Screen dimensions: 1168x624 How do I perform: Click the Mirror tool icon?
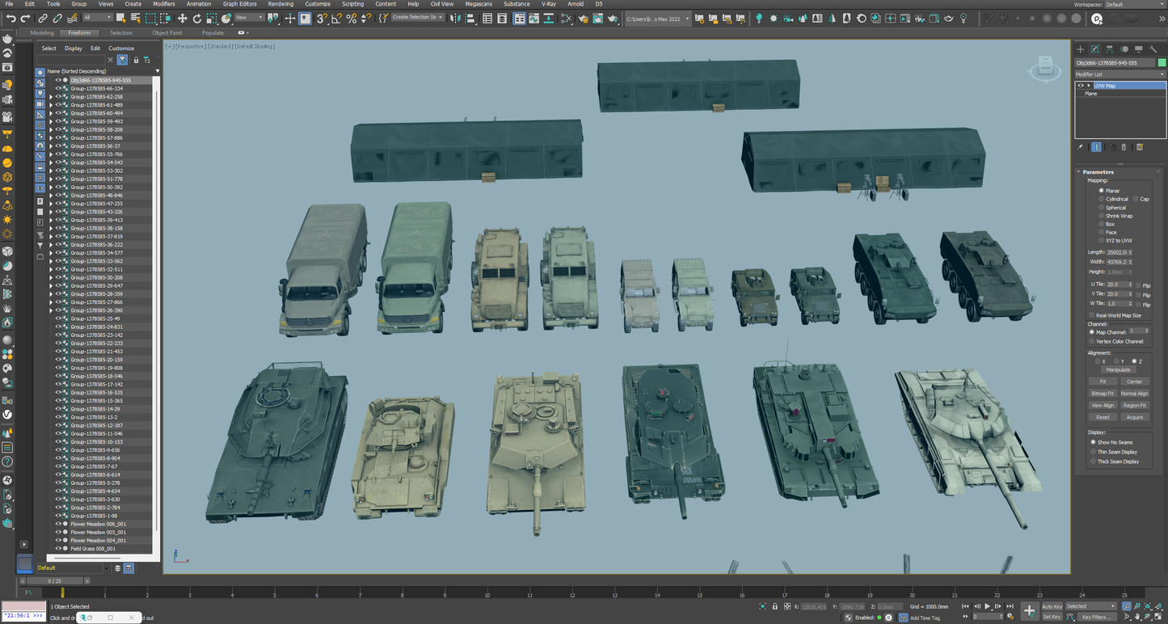click(x=457, y=18)
